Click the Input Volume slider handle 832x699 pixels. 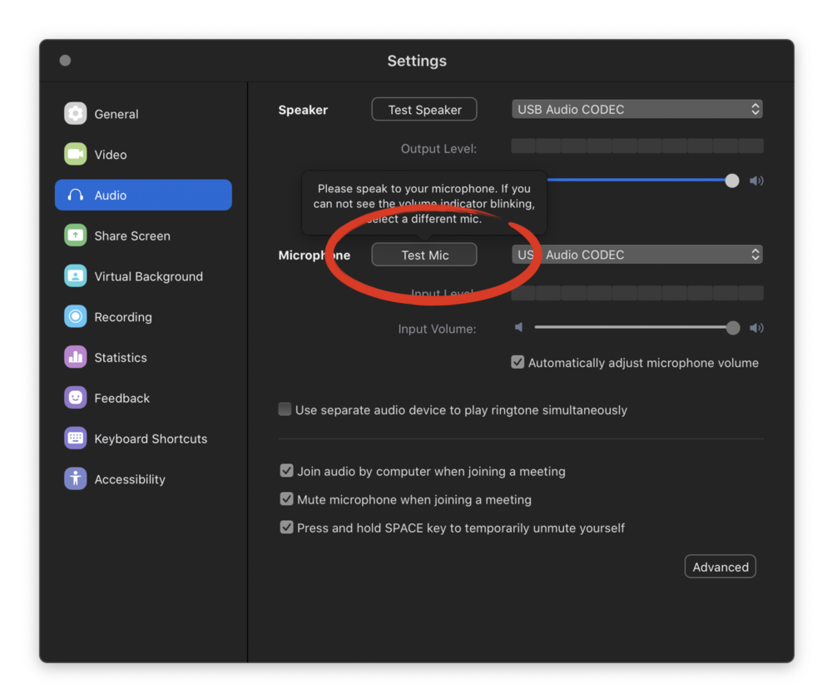coord(732,328)
